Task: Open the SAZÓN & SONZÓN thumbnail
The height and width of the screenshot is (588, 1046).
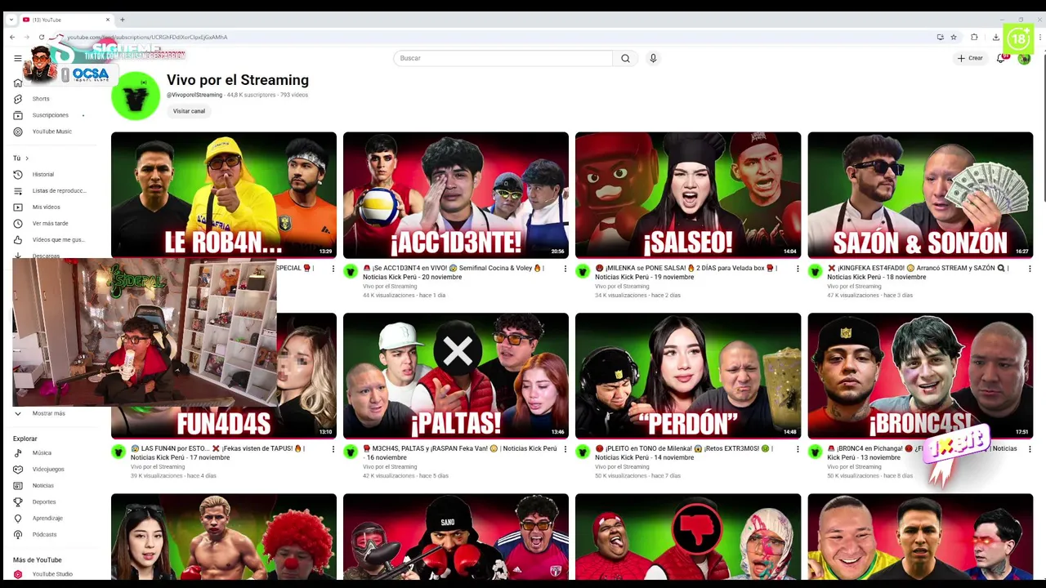Action: click(x=920, y=195)
